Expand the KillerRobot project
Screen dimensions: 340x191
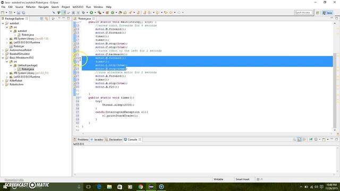tap(3, 81)
